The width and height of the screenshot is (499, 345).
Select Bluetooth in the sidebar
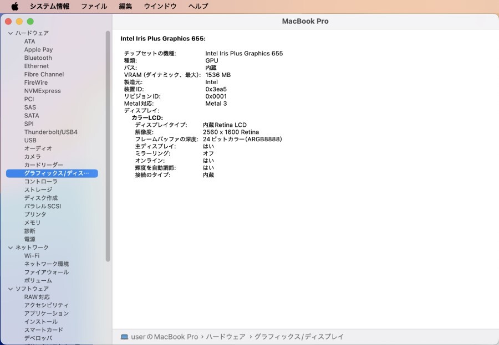tap(38, 58)
